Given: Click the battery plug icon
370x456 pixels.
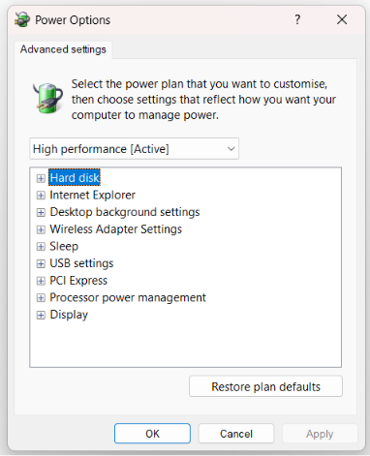Looking at the screenshot, I should tap(47, 98).
